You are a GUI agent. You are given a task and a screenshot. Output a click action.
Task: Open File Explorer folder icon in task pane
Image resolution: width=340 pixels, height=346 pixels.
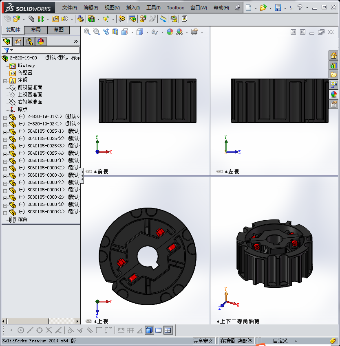pos(334,74)
